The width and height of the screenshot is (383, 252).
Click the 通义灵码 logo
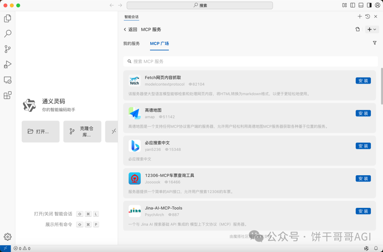(x=29, y=105)
